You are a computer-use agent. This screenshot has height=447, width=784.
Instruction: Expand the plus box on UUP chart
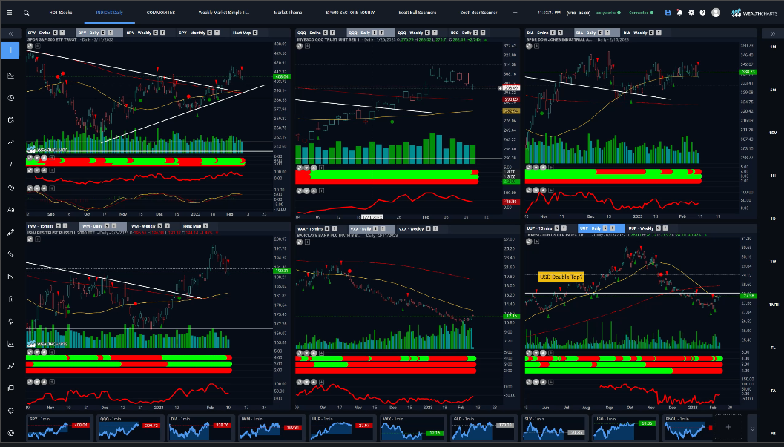click(536, 242)
